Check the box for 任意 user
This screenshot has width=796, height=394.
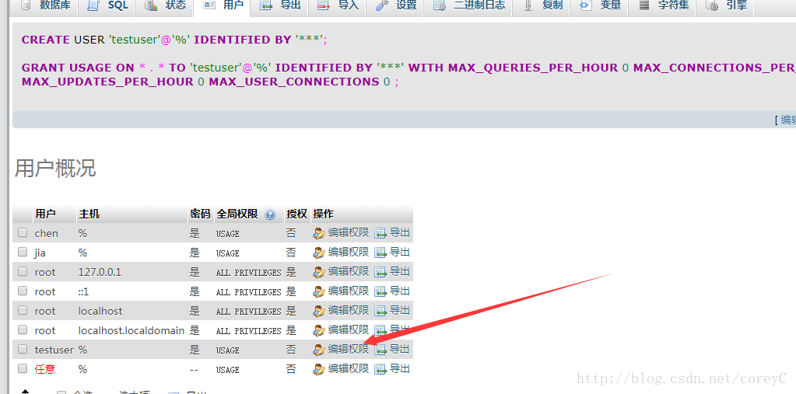[x=23, y=368]
